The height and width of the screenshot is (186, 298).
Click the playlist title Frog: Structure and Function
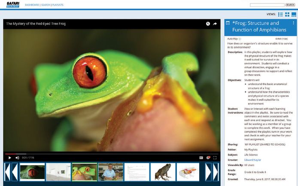259,27
